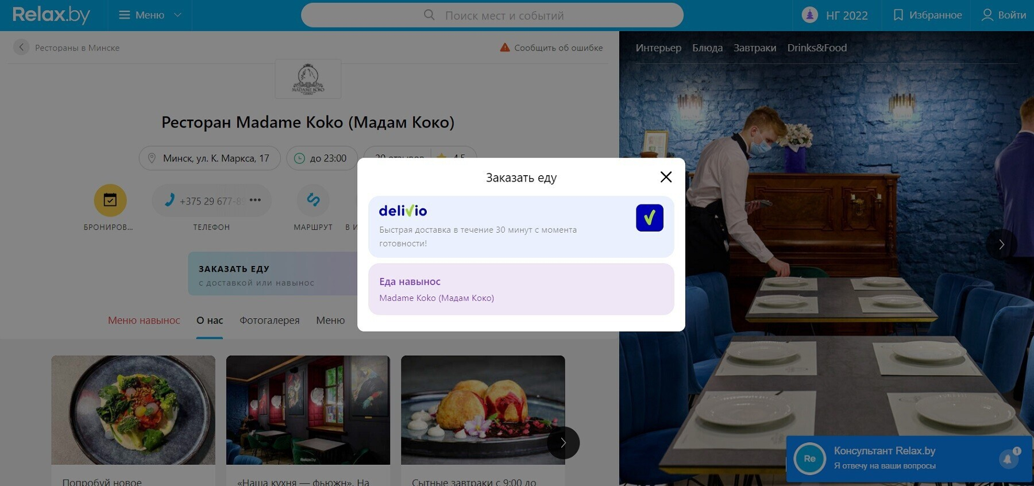Close the Заказать еду dialog

coord(666,177)
